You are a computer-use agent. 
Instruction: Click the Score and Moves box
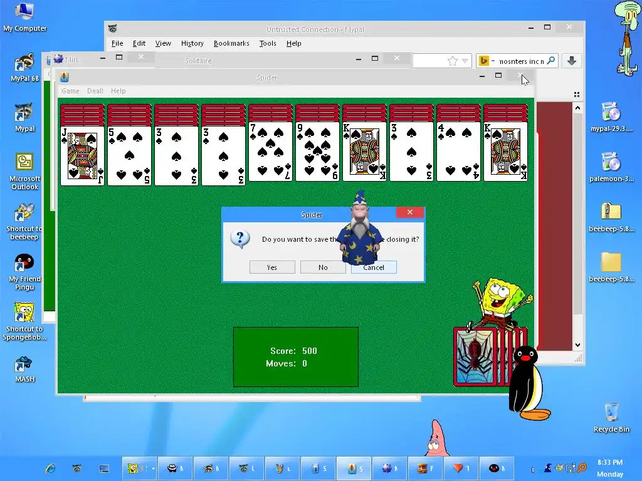[x=296, y=356]
